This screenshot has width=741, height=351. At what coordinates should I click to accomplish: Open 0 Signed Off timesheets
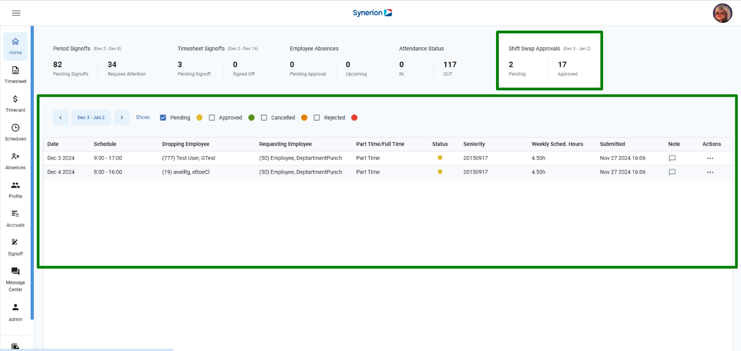[x=244, y=69]
